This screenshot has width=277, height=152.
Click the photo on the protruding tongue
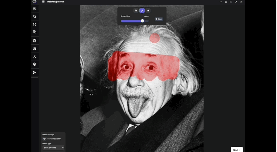coord(136,107)
